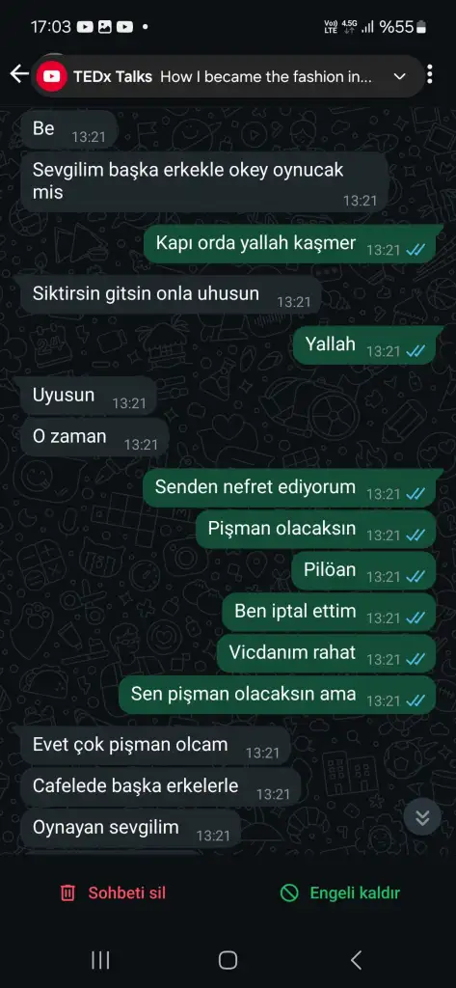This screenshot has height=988, width=456.
Task: Tap the back arrow at top left
Action: (19, 74)
